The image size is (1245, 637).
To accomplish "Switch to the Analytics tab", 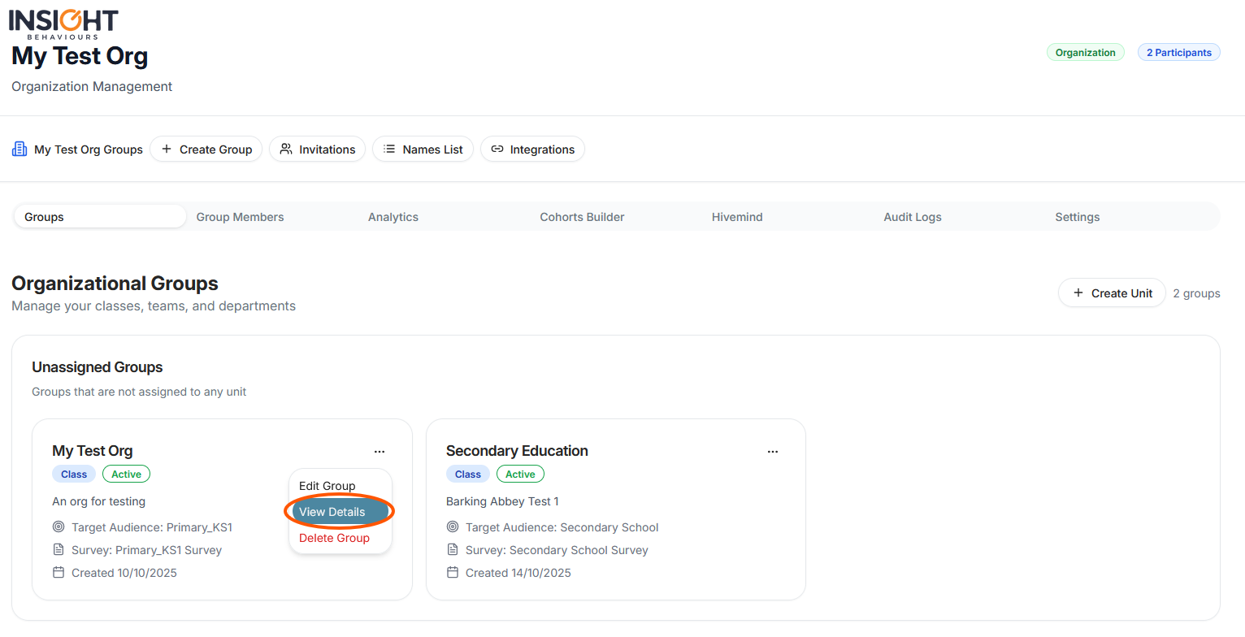I will [393, 217].
